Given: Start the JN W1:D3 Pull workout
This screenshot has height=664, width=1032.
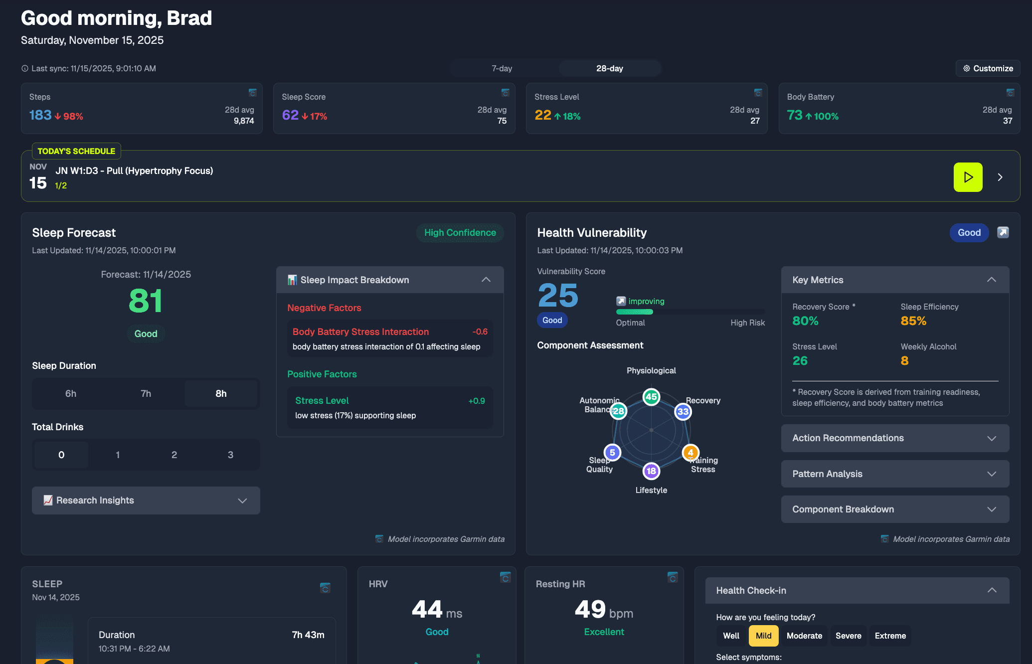Looking at the screenshot, I should [x=968, y=177].
